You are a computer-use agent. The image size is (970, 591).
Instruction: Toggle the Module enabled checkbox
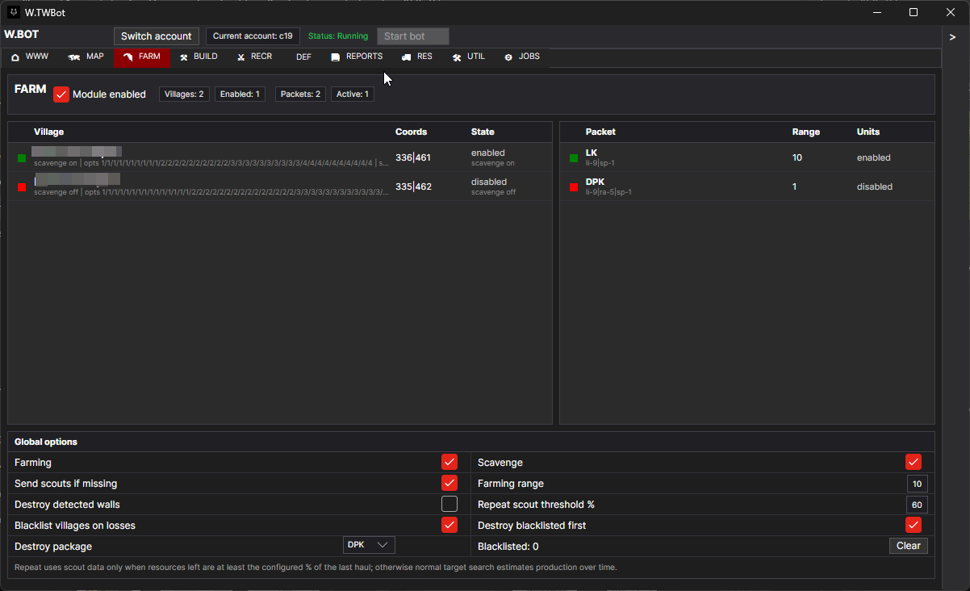tap(61, 94)
